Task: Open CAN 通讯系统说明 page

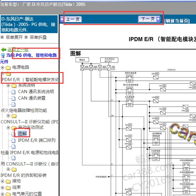Action: 36,92
